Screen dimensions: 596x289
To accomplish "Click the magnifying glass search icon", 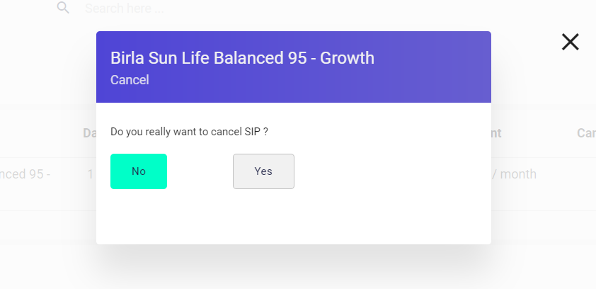I will [63, 8].
